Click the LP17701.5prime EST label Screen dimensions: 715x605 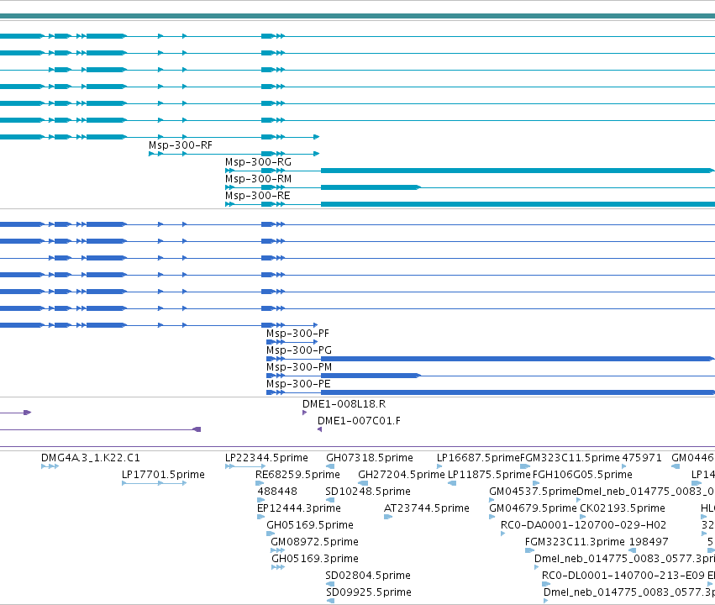[x=163, y=475]
